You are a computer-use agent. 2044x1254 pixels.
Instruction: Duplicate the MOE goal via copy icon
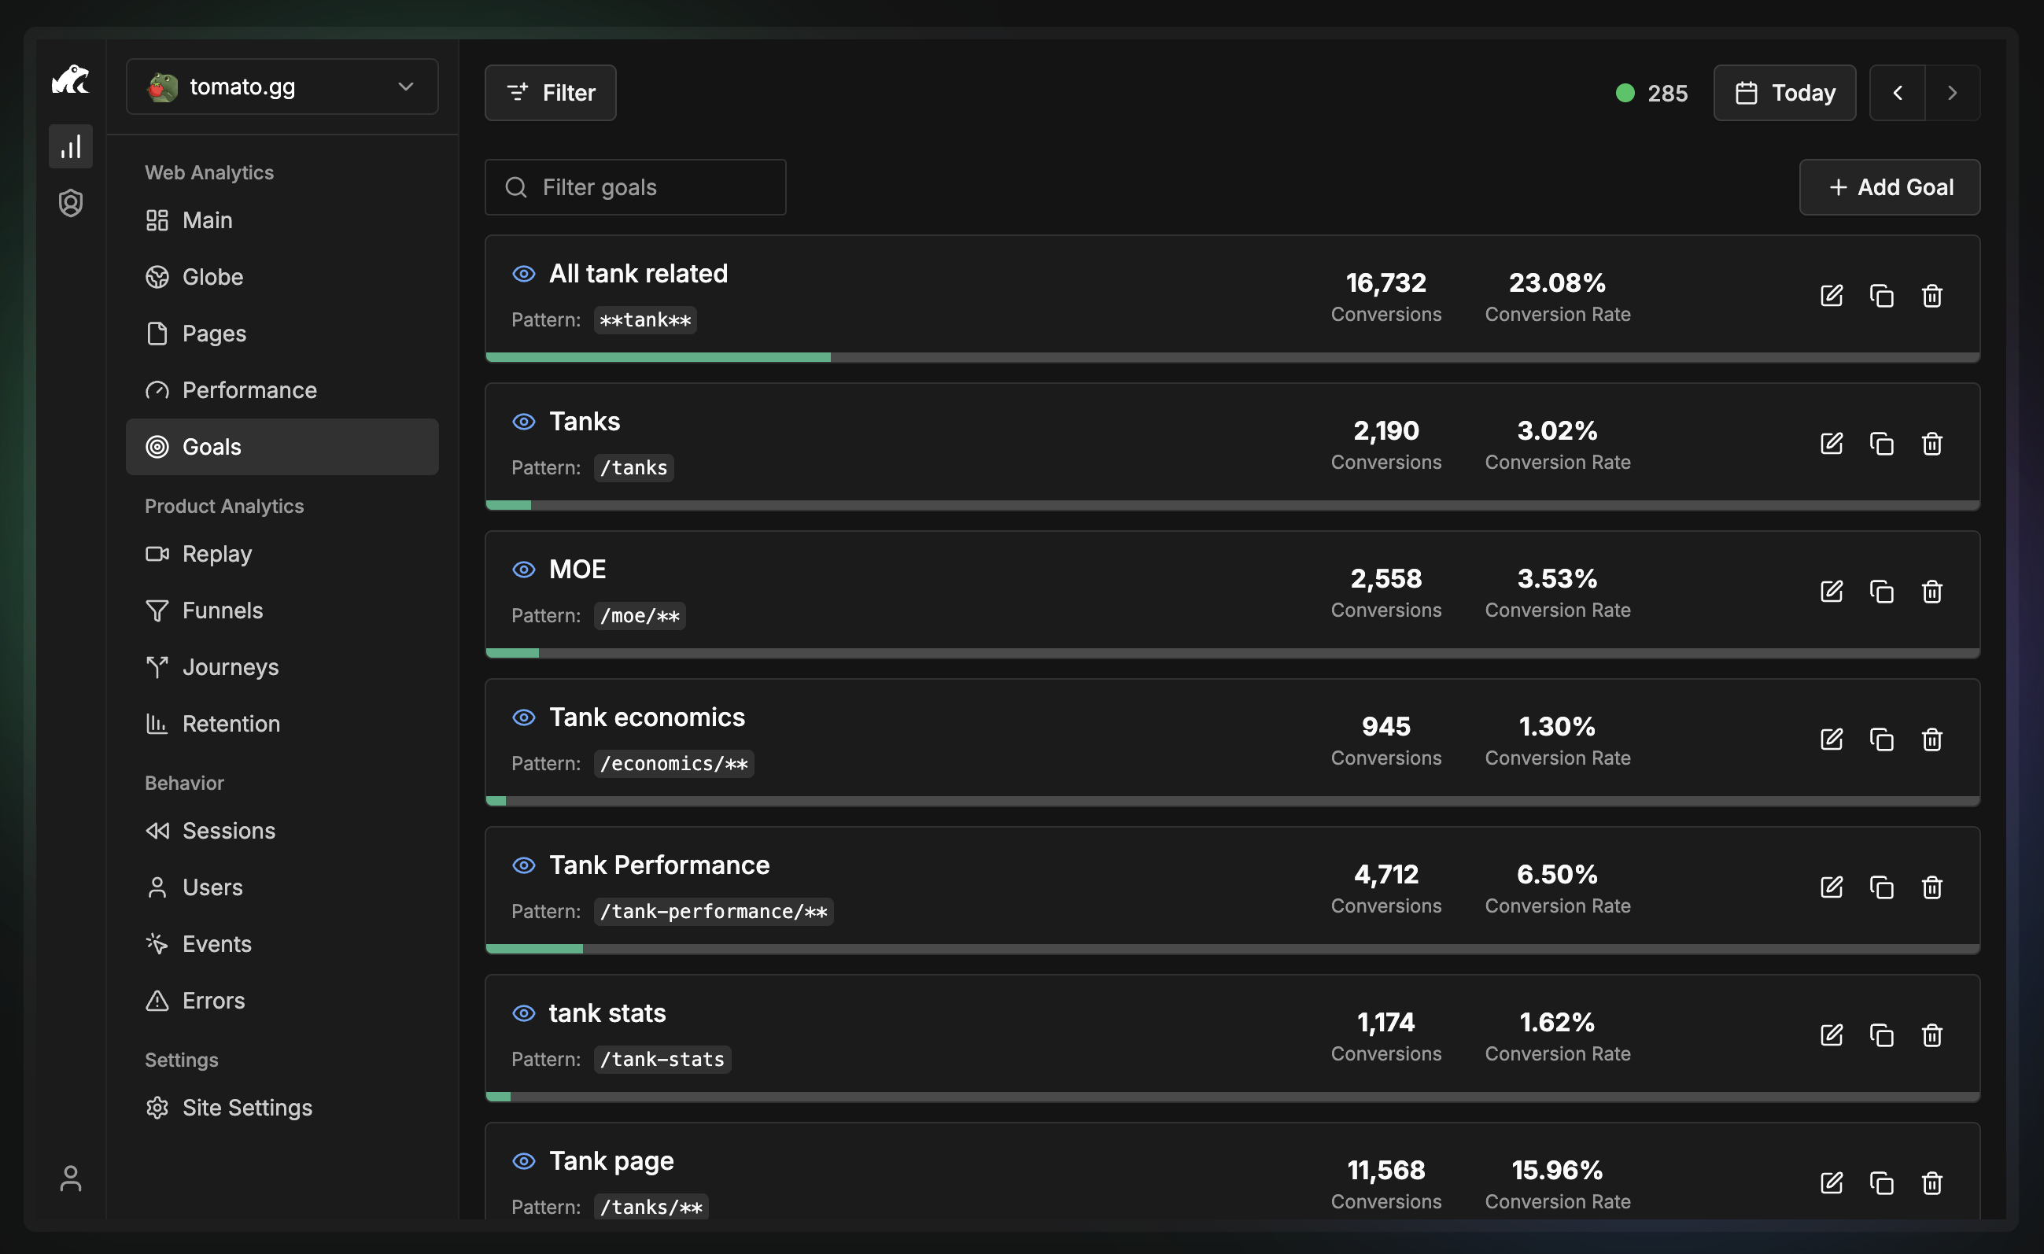1881,592
